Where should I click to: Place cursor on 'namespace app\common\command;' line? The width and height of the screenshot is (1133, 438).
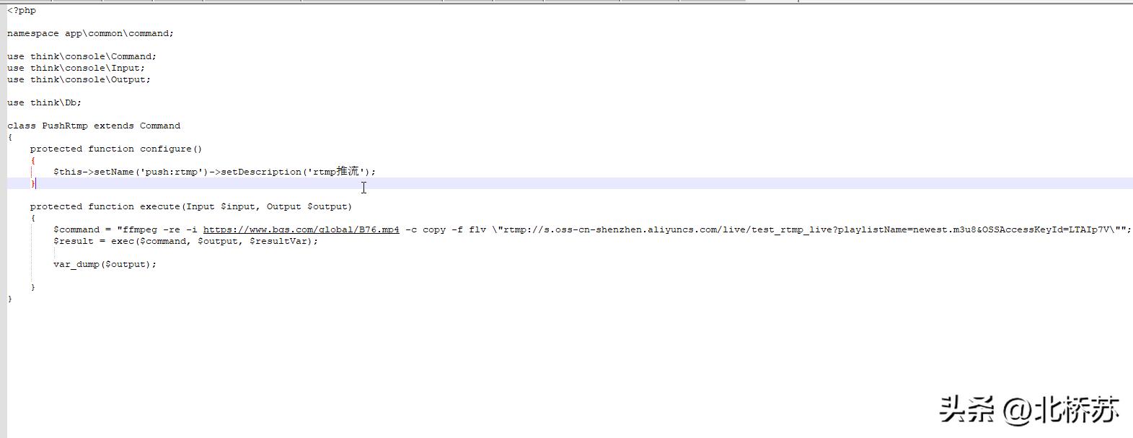pos(91,33)
